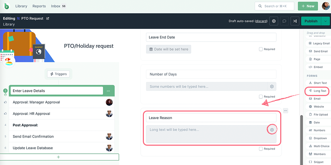Screen dimensions: 331x165
Task: Open the Reports menu
Action: (39, 6)
